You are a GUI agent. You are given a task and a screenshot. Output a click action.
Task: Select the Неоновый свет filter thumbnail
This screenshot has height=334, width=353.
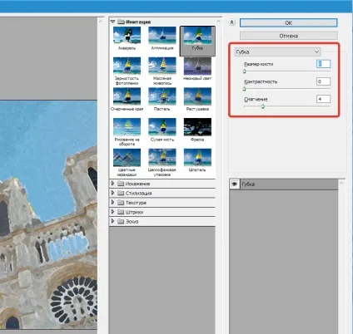click(x=197, y=66)
